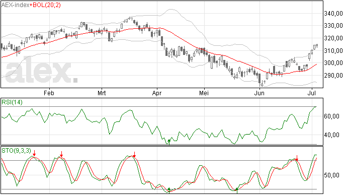
Task: Click the STO red sell arrow before April
Action: (134, 155)
